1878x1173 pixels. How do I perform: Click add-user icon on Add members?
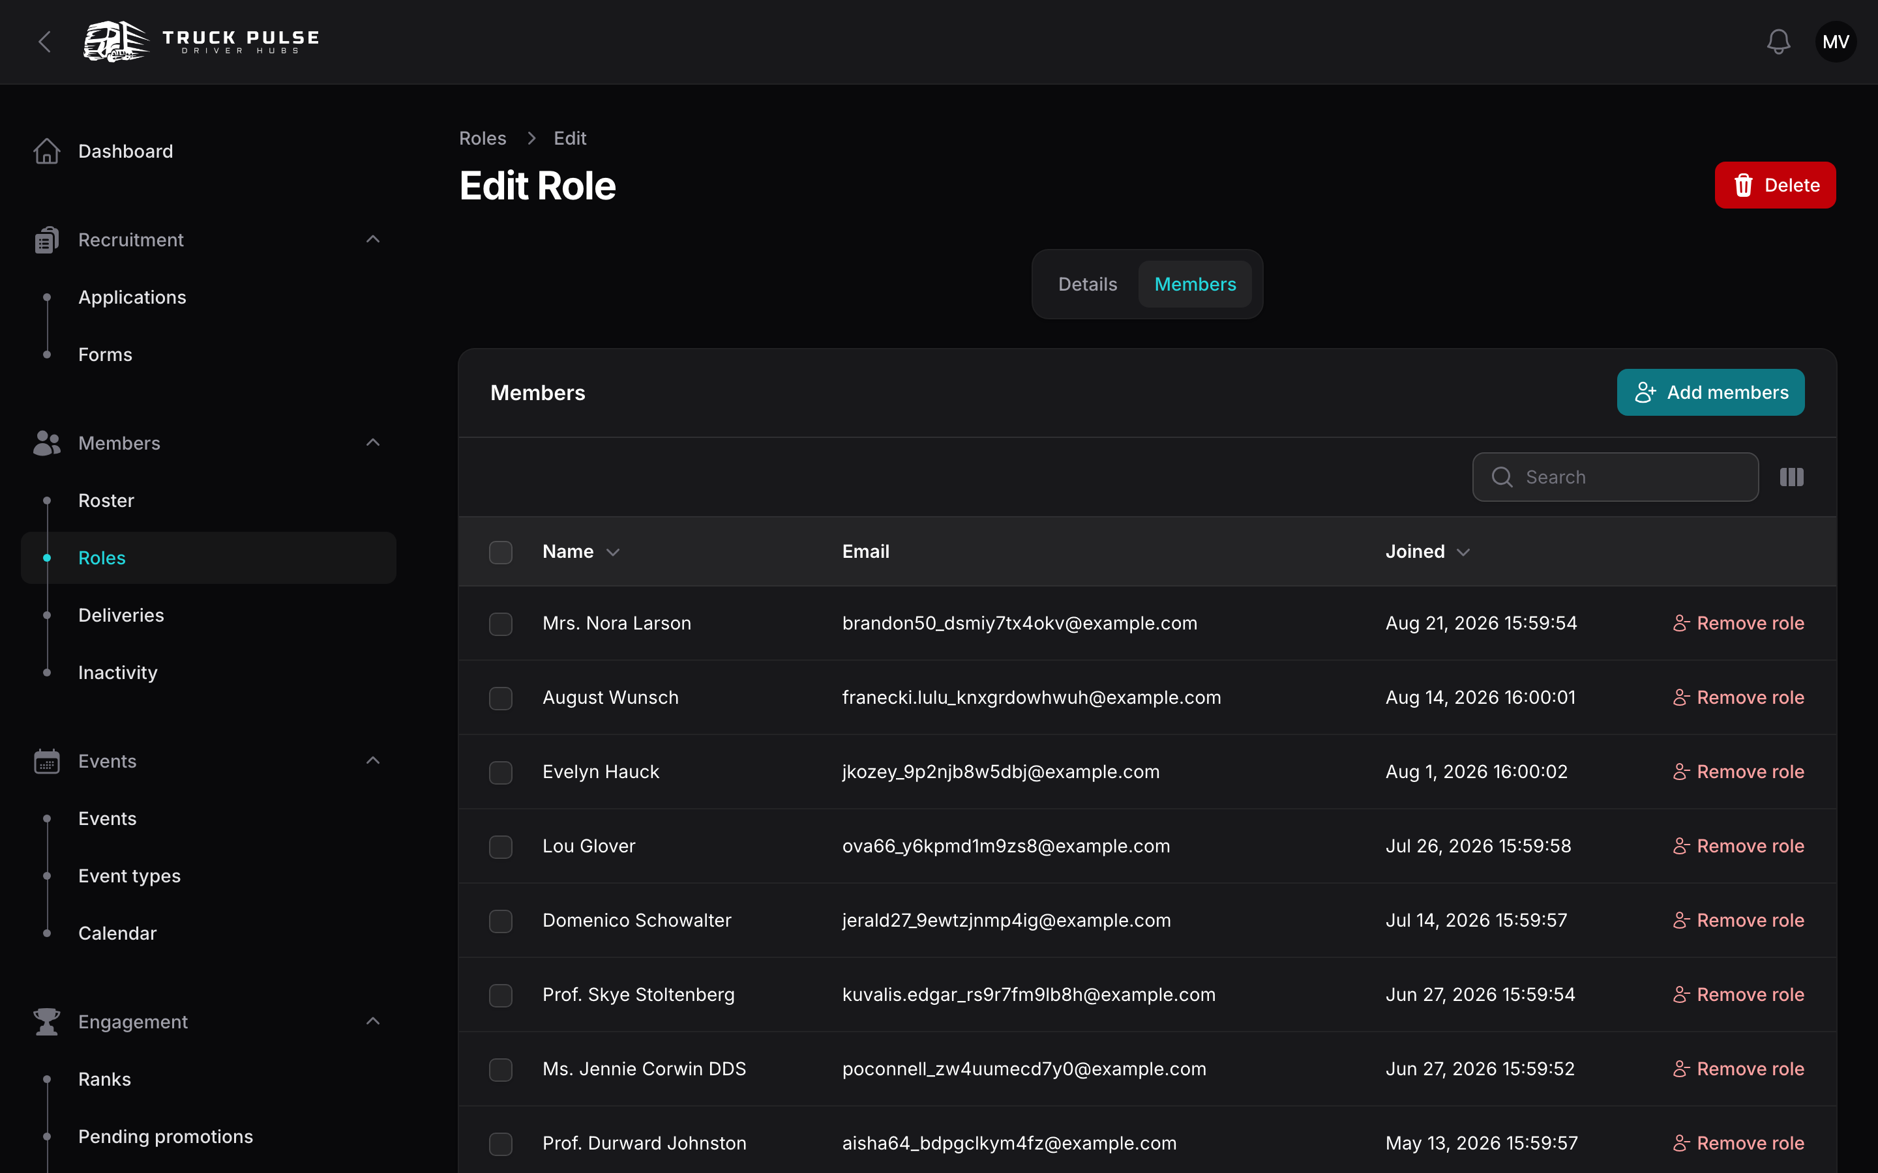pyautogui.click(x=1645, y=392)
